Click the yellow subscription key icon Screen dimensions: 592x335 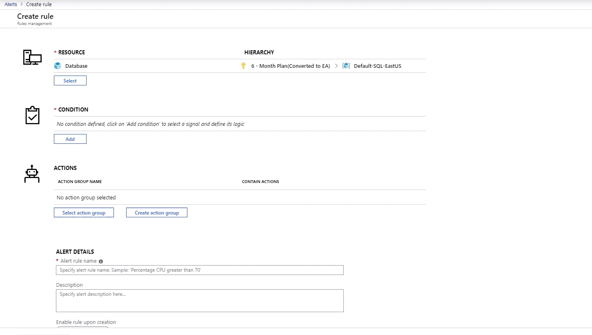243,66
